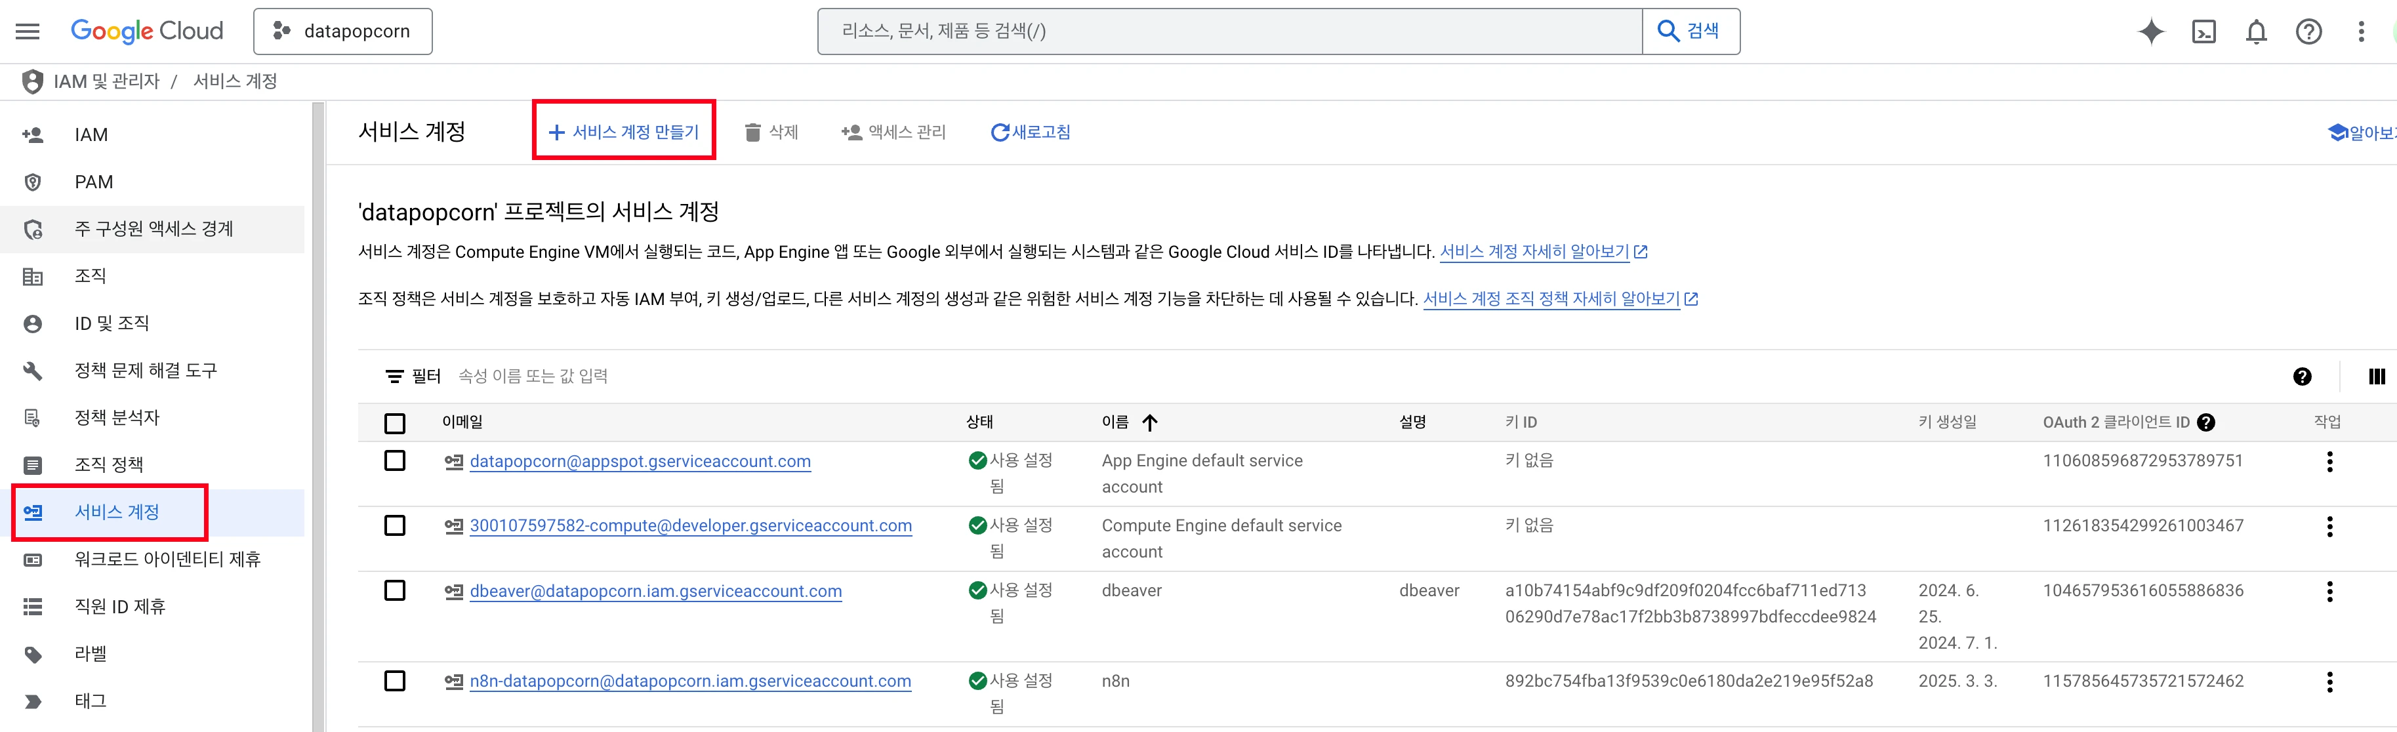Open 서비스 계정 조직 정책 자세히 알아보기 link
Screen dimensions: 2397x732
pos(1561,300)
